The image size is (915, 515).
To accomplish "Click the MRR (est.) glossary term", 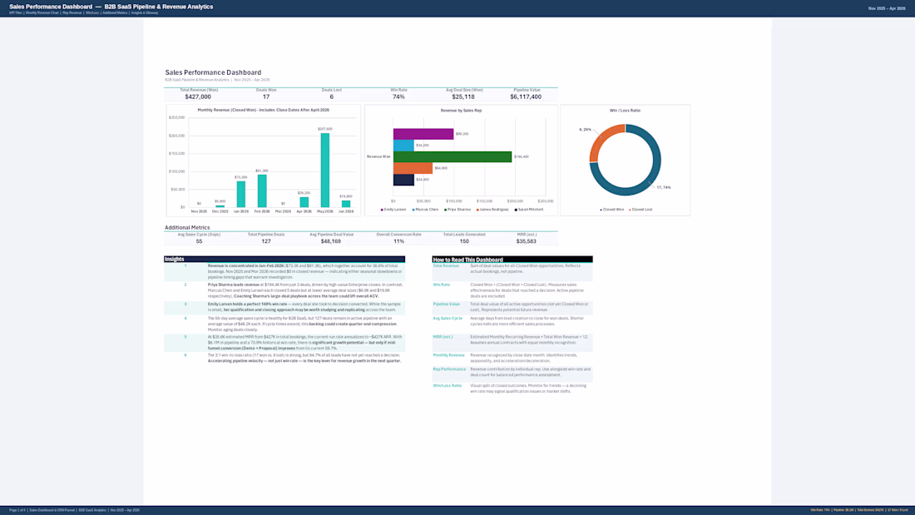I will coord(443,337).
